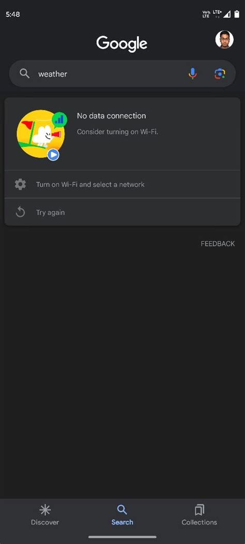Tap the Google logo at top
245x544 pixels.
(122, 44)
